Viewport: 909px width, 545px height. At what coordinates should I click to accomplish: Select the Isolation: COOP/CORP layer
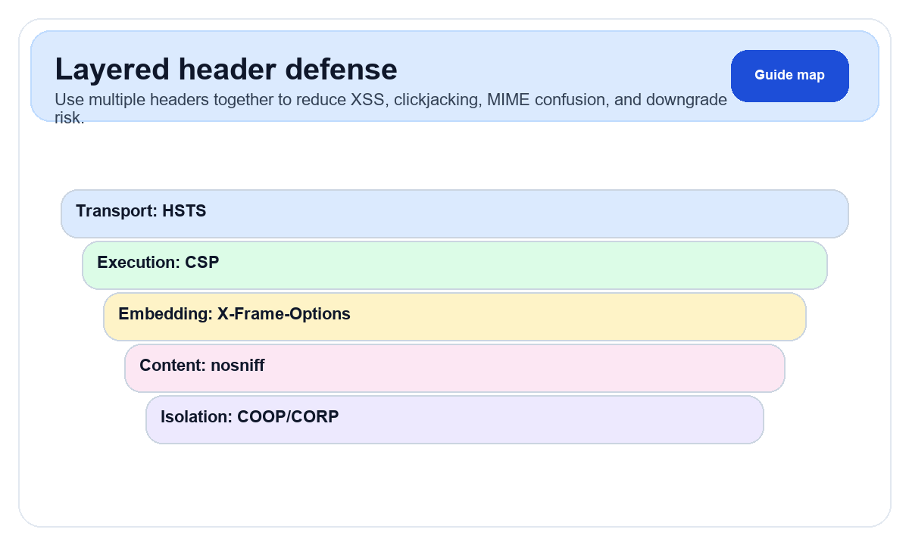[x=454, y=419]
